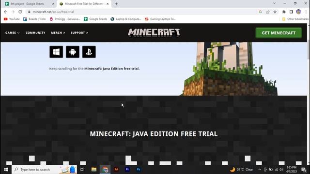Open the notifications center icon
This screenshot has height=174, width=310.
[x=304, y=170]
